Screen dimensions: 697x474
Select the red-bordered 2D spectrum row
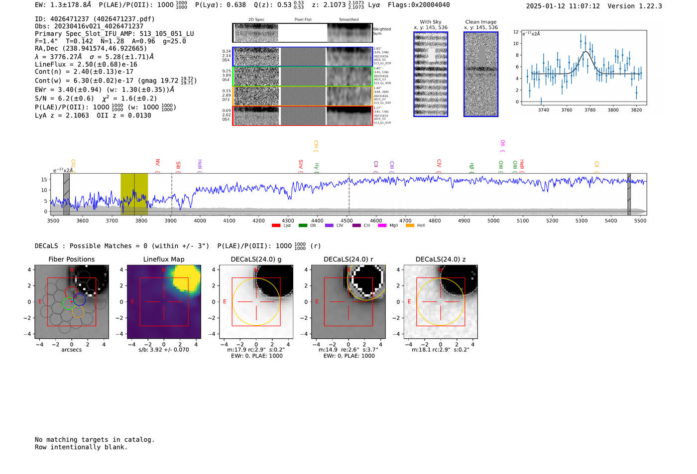[x=303, y=115]
